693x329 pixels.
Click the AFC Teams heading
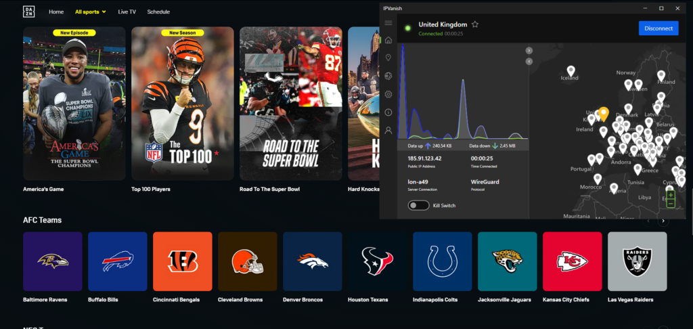[x=43, y=220]
